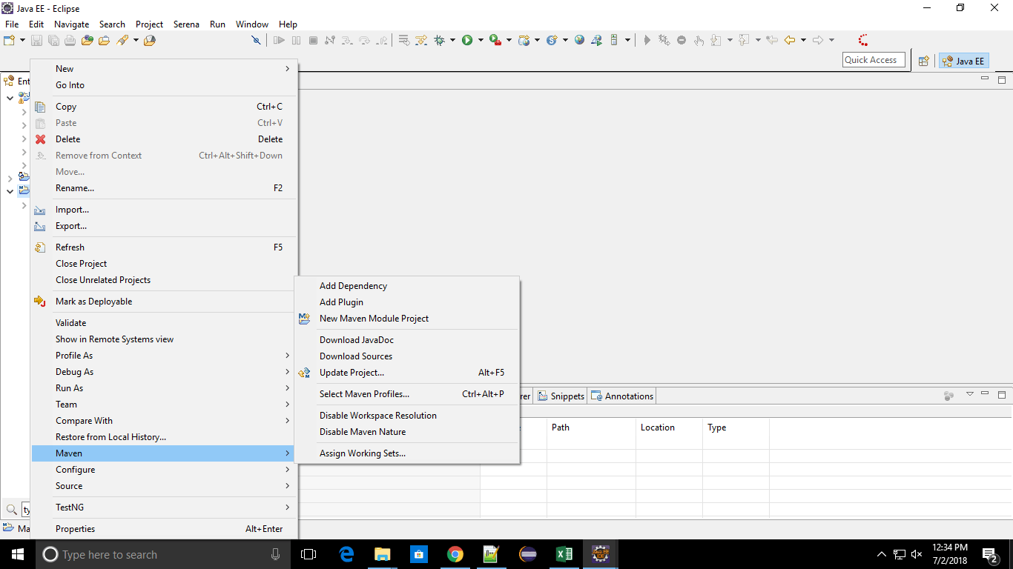Click the Terminate debug icon

(313, 40)
